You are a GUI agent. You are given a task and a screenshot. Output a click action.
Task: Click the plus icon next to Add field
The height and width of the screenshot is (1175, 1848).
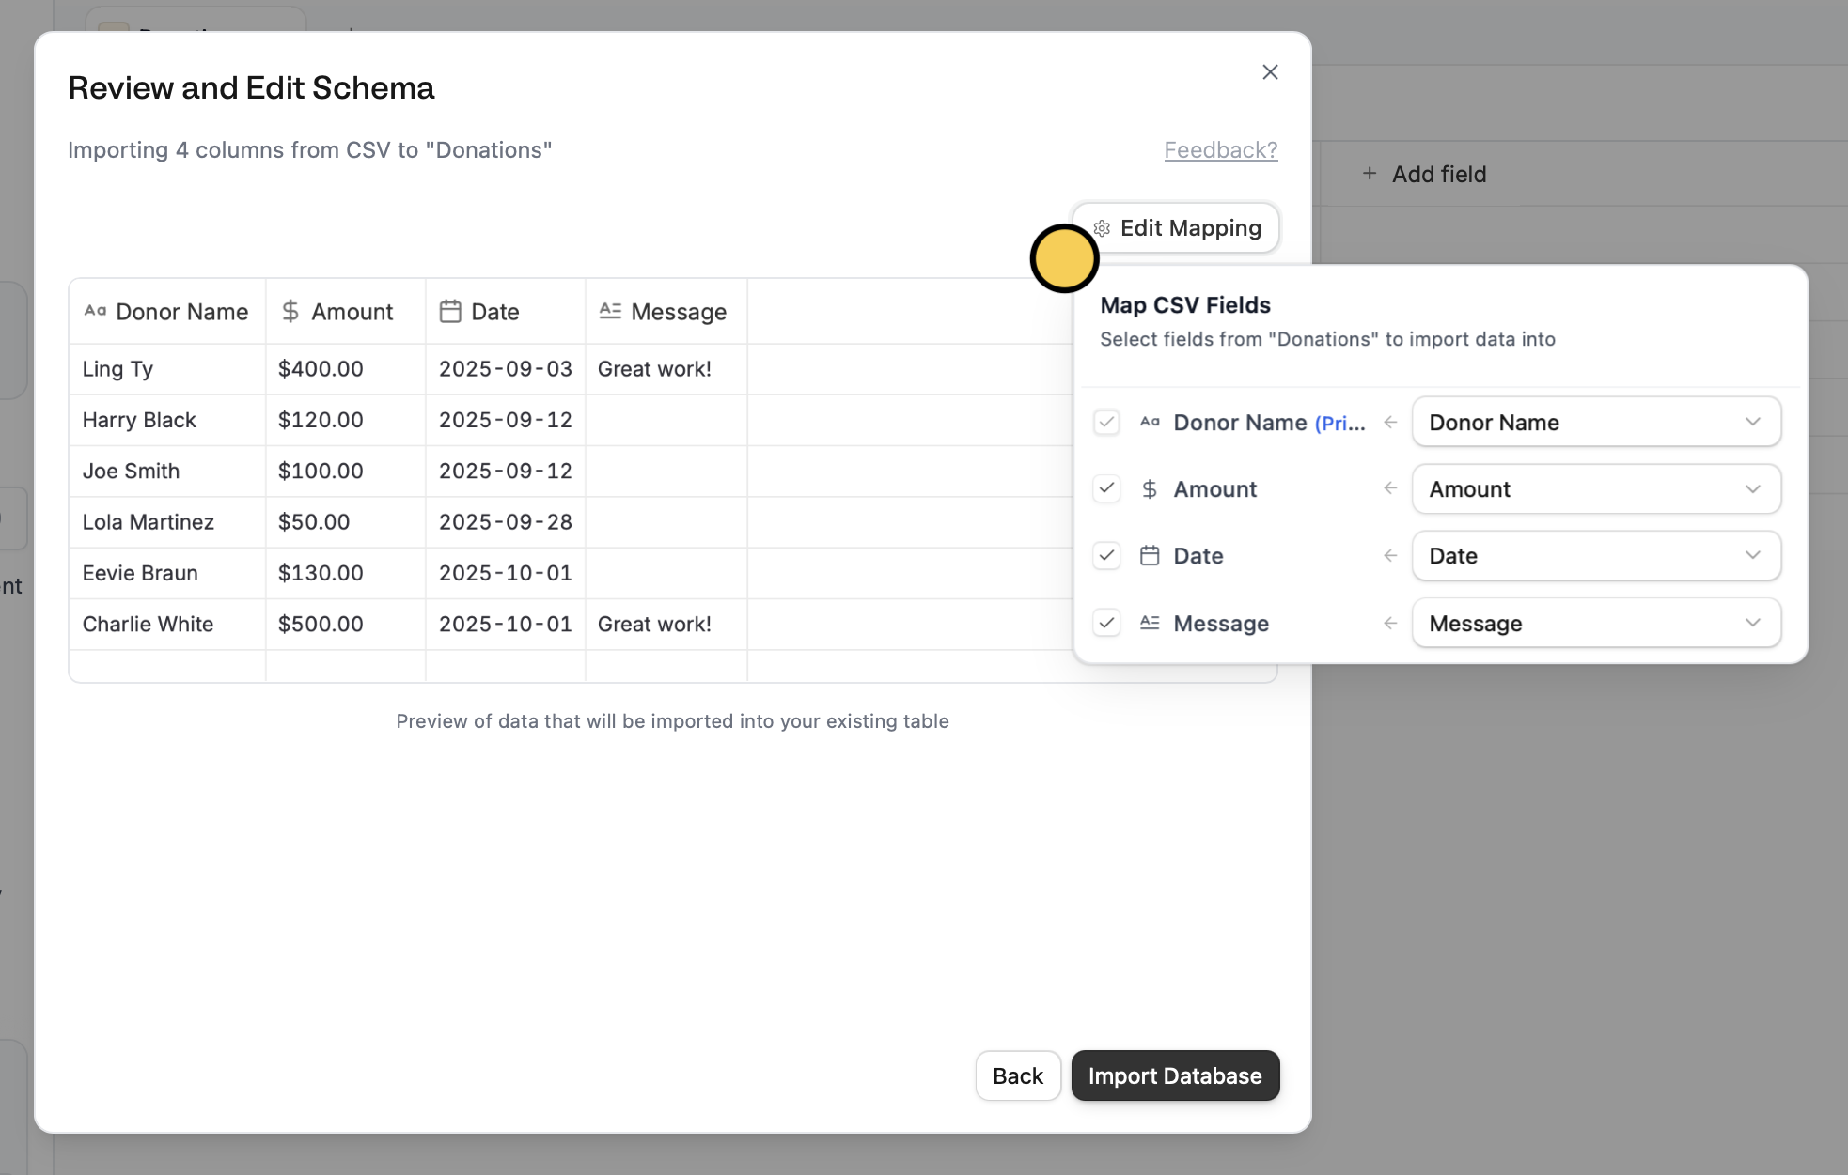tap(1370, 174)
